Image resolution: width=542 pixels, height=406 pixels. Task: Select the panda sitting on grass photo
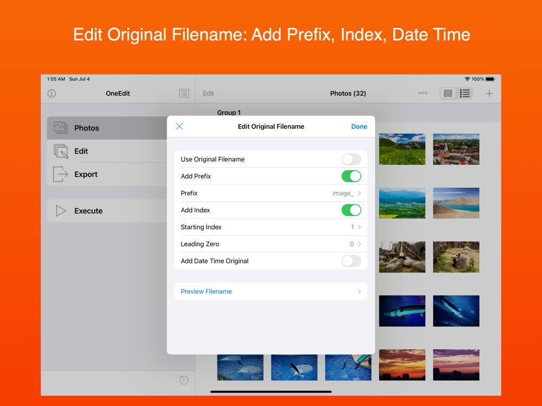pyautogui.click(x=456, y=257)
